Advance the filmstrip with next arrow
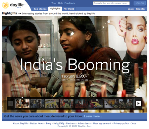 click(x=138, y=103)
